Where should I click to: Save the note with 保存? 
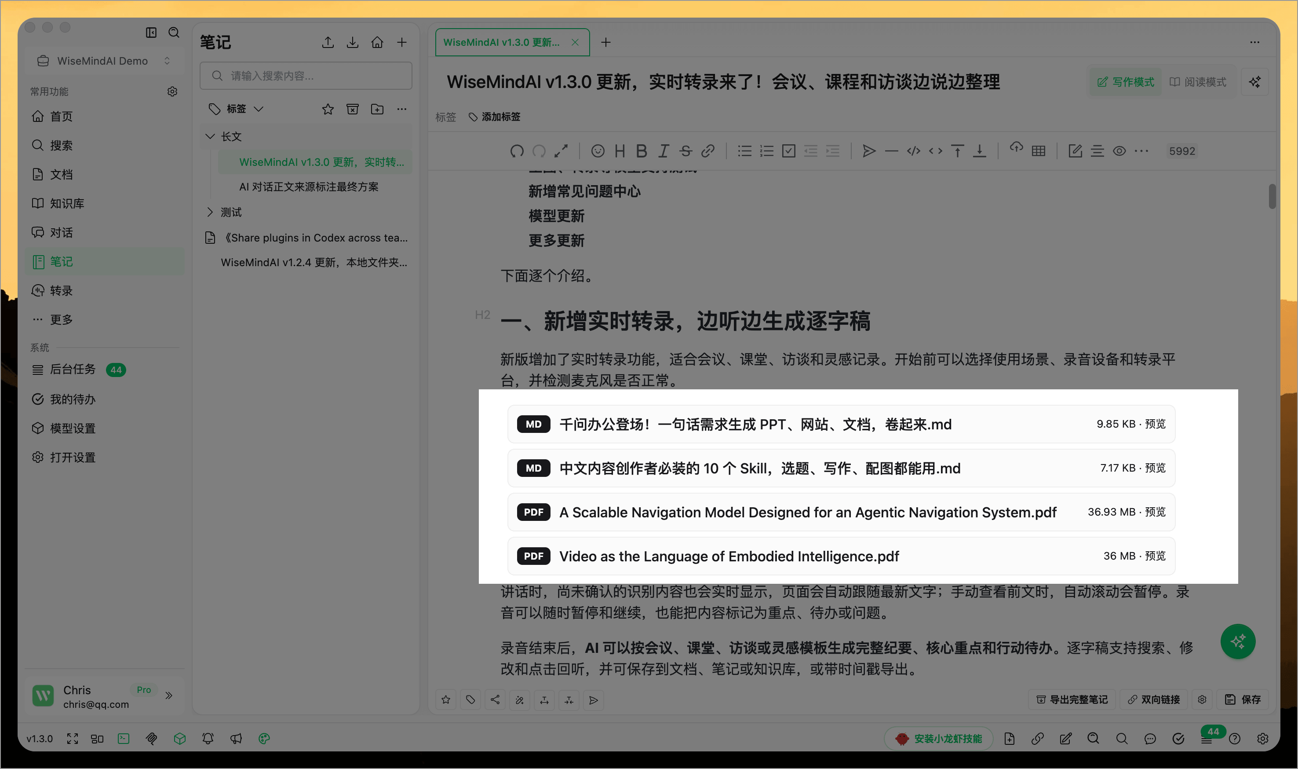(1243, 699)
